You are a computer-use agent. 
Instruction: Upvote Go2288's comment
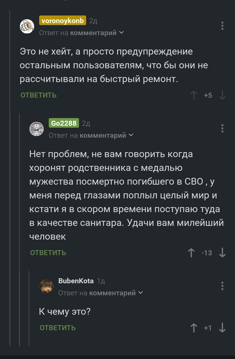point(191,253)
